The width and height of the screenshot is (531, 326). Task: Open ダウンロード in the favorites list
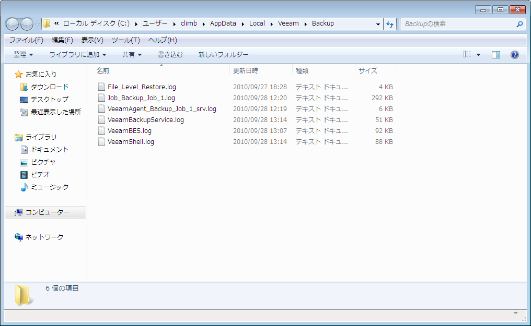[50, 87]
